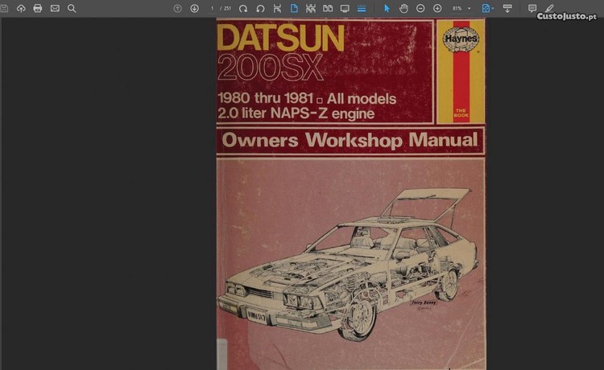Image resolution: width=604 pixels, height=370 pixels.
Task: Click the upload to cloud icon
Action: click(x=21, y=8)
